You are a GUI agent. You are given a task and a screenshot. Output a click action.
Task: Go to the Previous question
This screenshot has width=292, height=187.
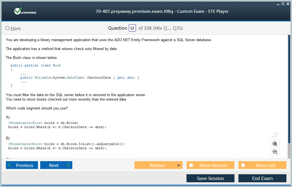(x=22, y=165)
